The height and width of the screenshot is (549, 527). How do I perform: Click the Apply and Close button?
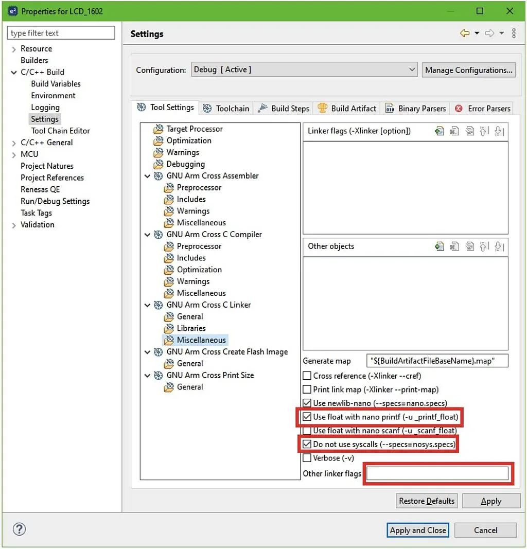coord(418,530)
